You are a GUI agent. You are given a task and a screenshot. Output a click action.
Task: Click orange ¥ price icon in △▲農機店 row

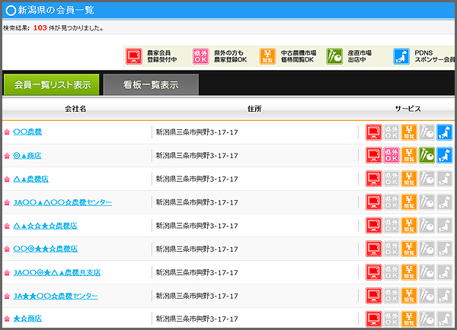click(409, 179)
